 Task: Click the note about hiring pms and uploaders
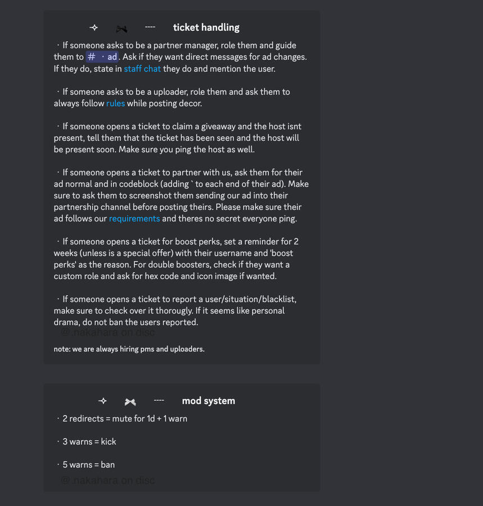129,349
